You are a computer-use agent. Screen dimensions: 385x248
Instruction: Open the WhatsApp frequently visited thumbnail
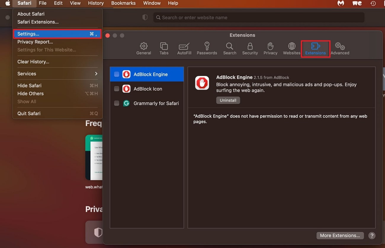coord(94,157)
